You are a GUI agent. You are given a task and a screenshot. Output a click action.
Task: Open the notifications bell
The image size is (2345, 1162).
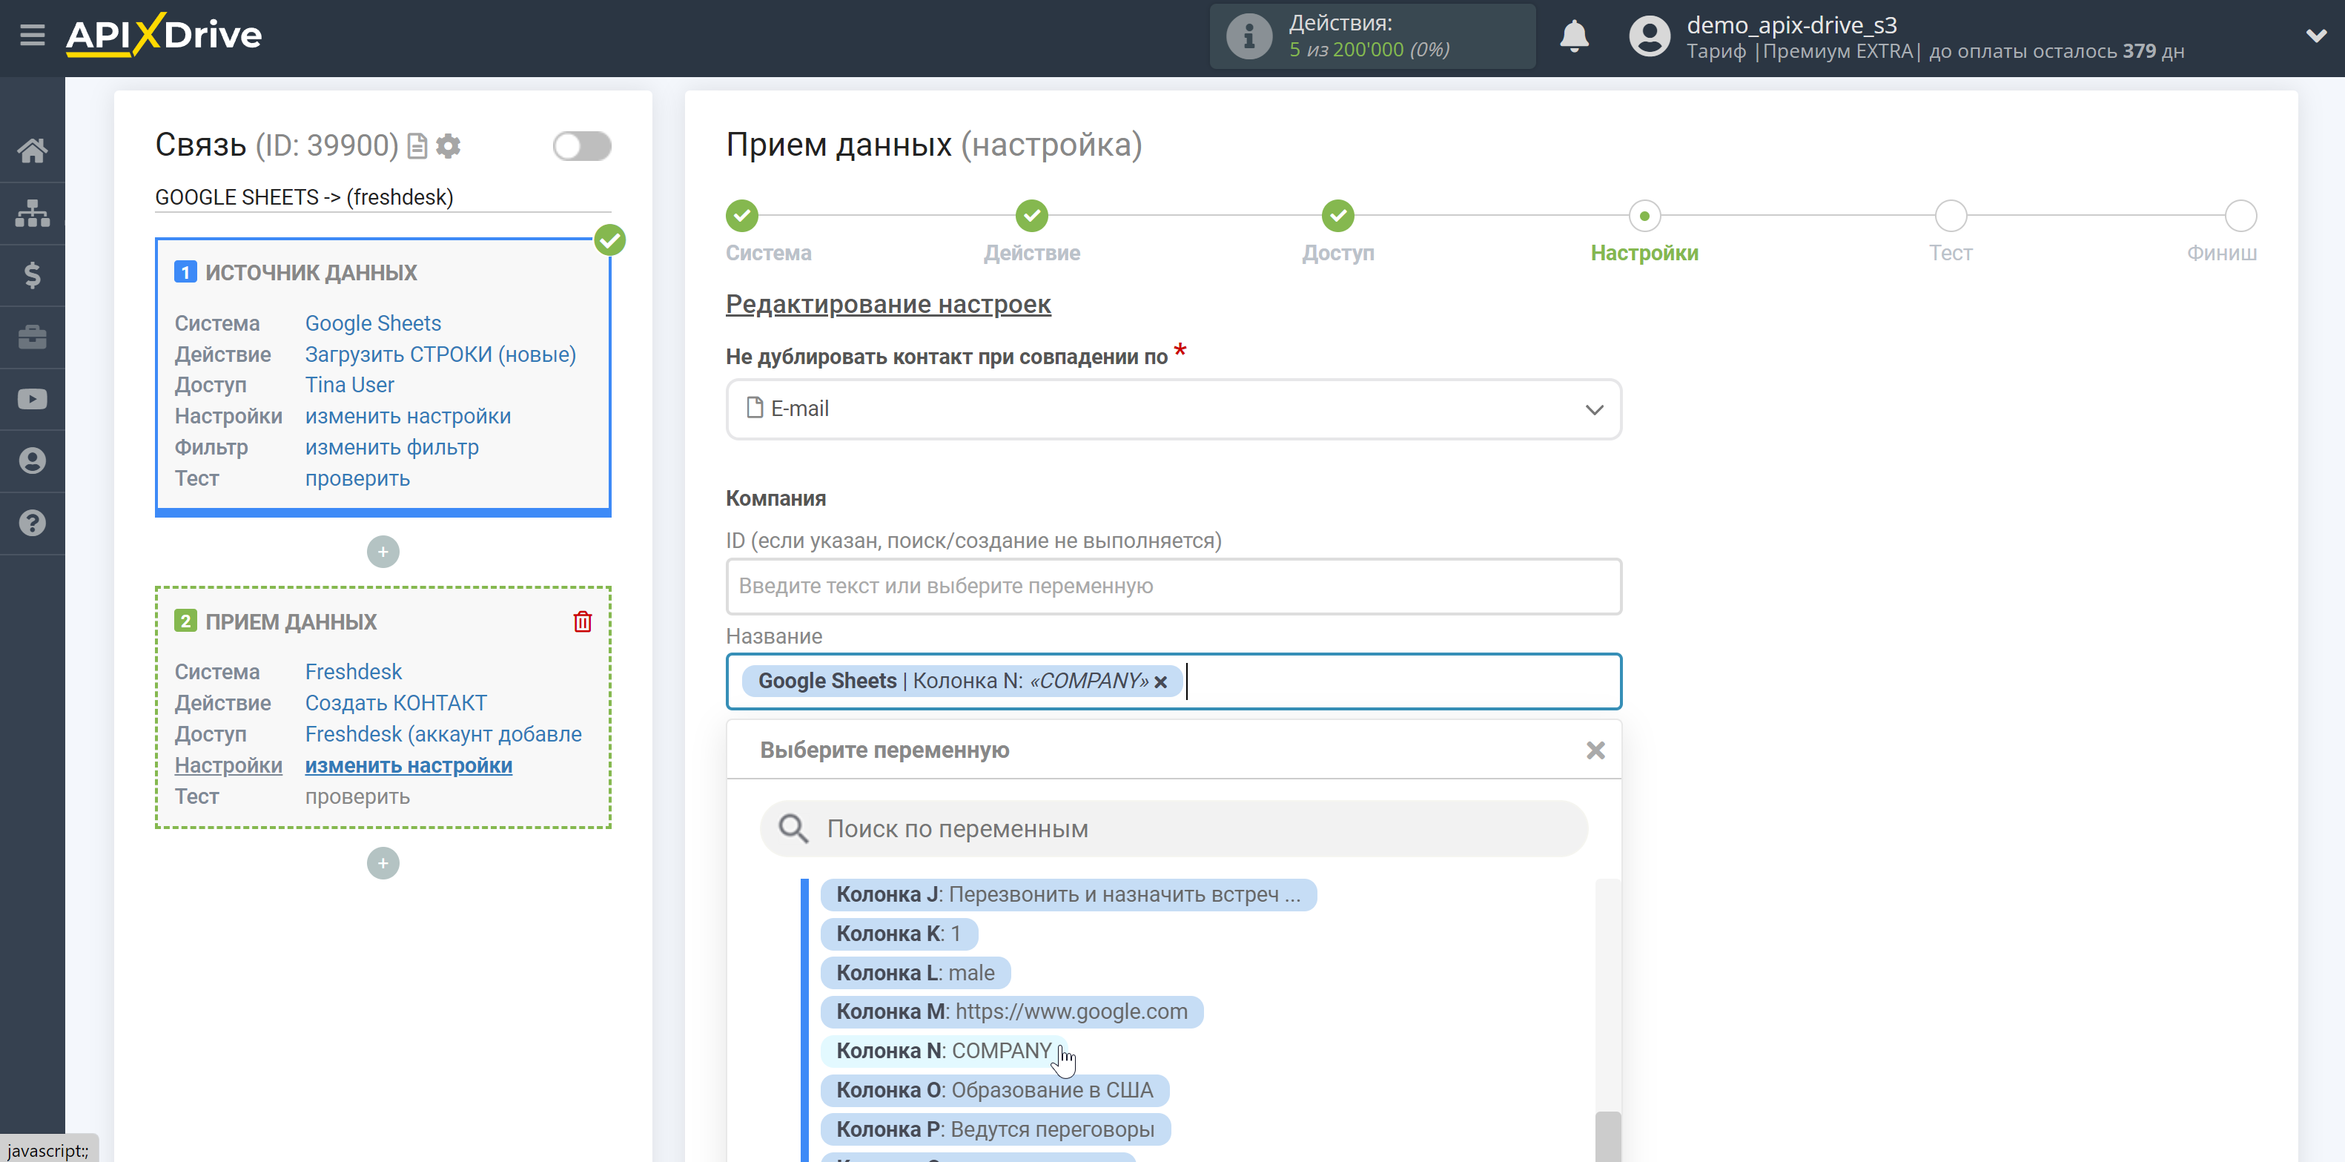click(x=1574, y=36)
